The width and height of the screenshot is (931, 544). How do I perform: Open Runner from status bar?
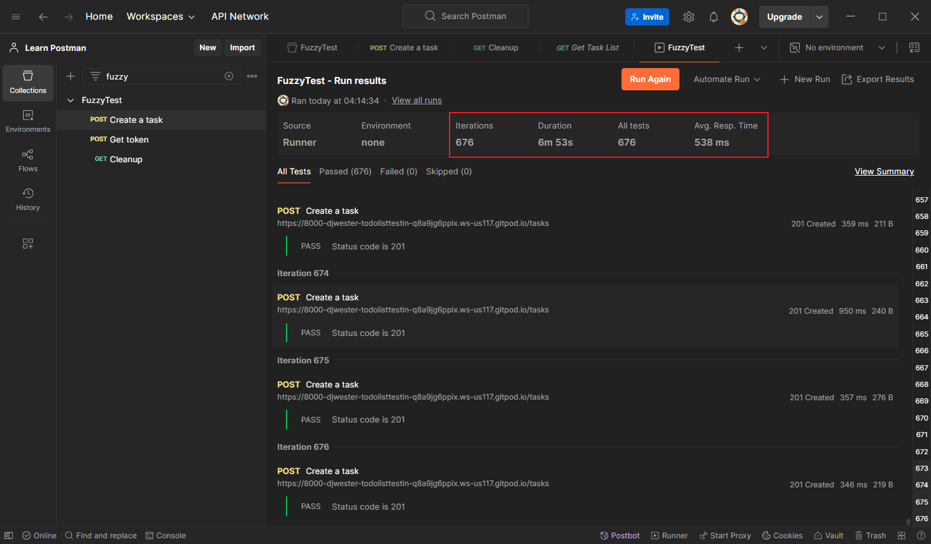point(669,536)
